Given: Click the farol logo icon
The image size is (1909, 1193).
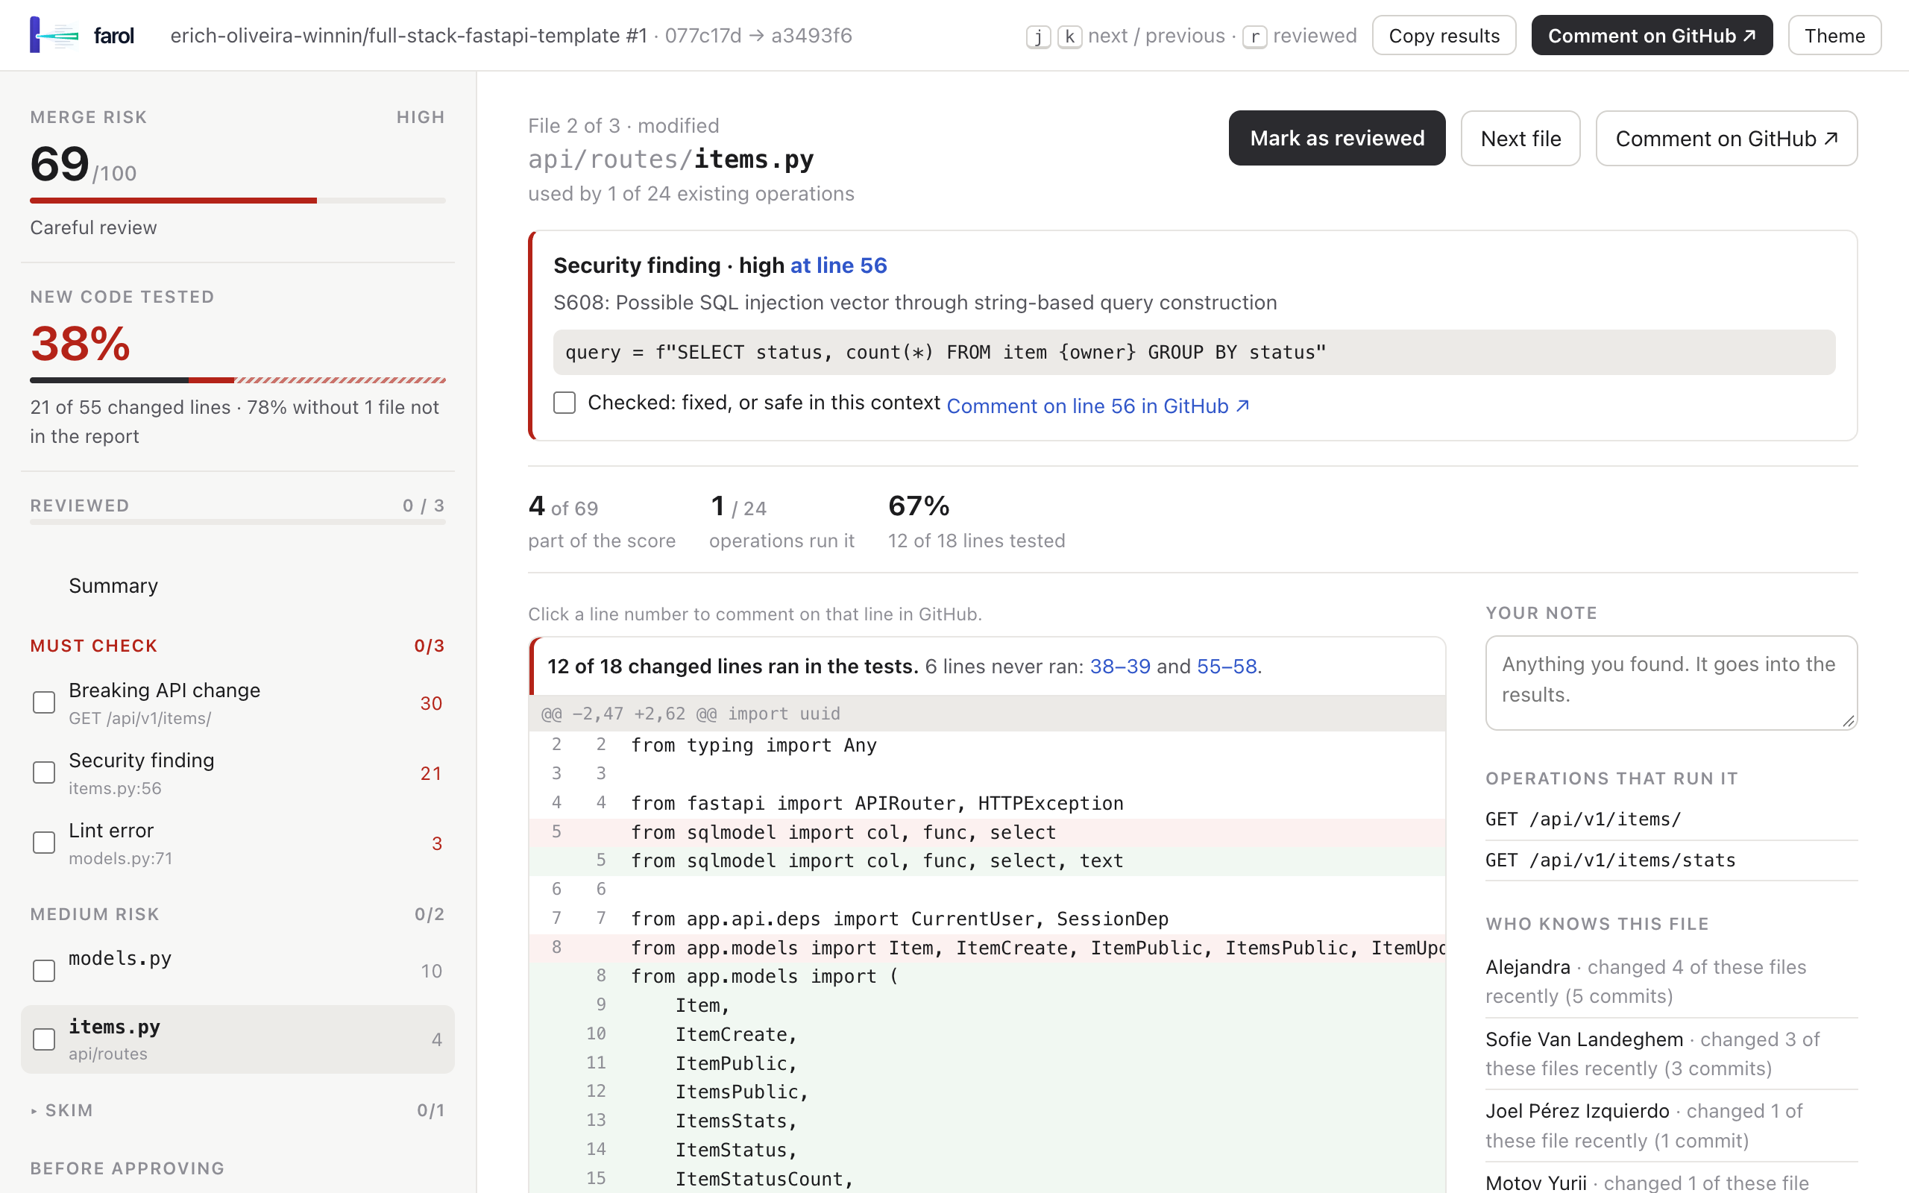Looking at the screenshot, I should (54, 36).
